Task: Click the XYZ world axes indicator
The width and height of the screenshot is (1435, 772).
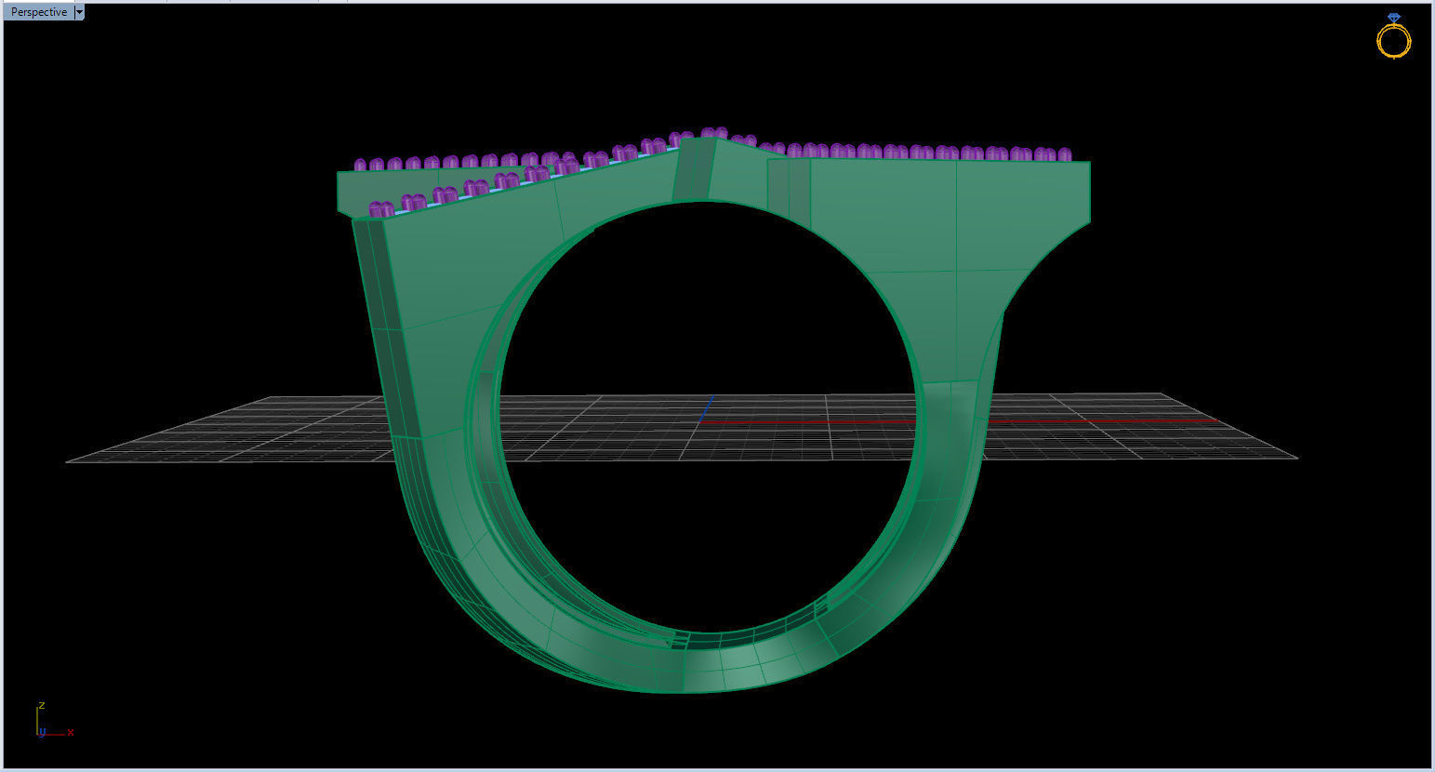Action: tap(54, 721)
